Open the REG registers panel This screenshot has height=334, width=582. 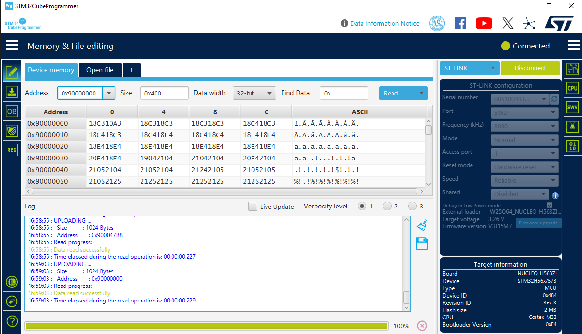click(12, 150)
